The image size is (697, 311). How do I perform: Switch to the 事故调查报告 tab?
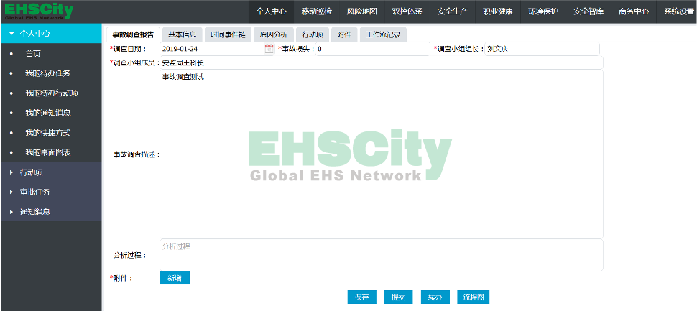[133, 34]
